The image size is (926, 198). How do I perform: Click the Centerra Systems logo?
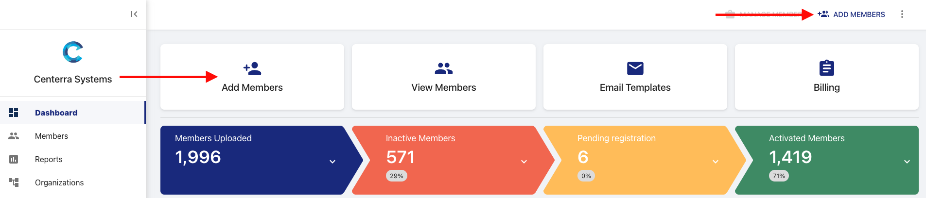73,52
